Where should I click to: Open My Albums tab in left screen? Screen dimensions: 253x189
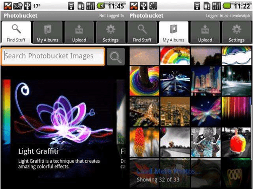click(47, 33)
